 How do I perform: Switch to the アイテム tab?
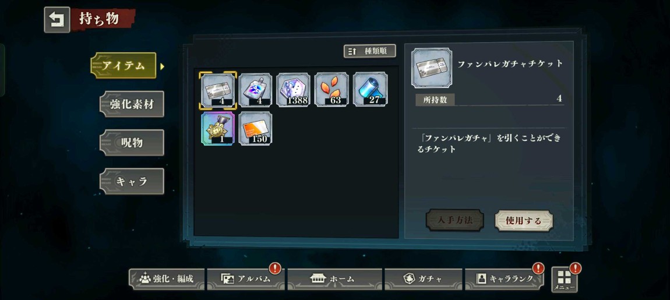pos(124,65)
